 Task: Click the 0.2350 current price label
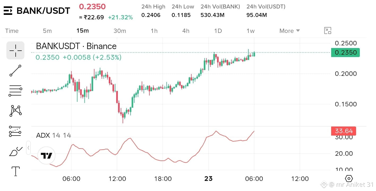click(345, 53)
